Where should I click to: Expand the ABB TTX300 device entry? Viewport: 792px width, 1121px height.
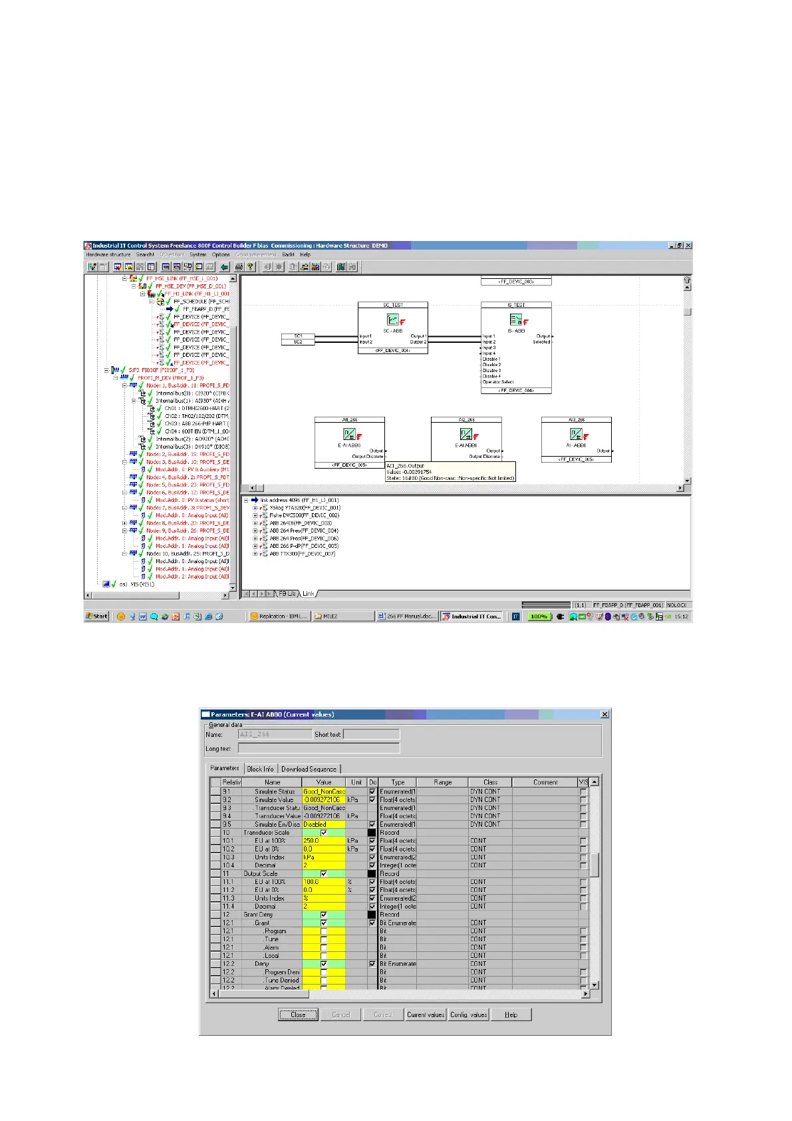(255, 554)
